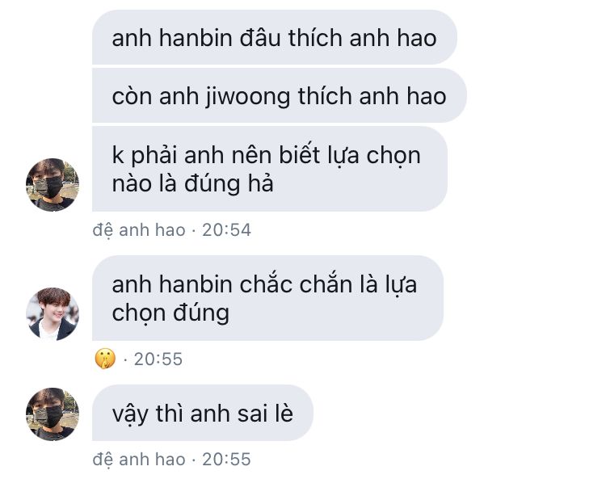Click masked avatar next to "vậy thì anh sai lè"

(53, 414)
